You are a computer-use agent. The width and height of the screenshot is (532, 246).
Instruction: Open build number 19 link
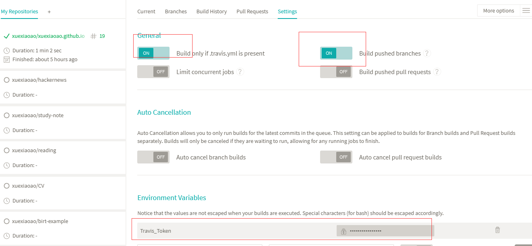(x=102, y=36)
